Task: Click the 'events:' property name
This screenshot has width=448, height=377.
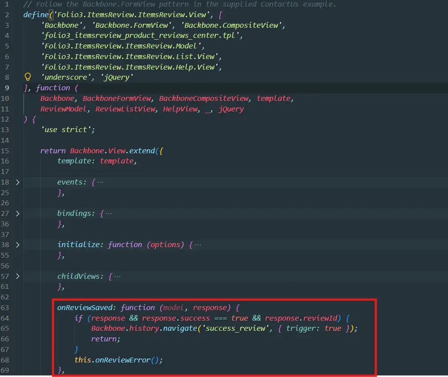Action: [x=72, y=182]
